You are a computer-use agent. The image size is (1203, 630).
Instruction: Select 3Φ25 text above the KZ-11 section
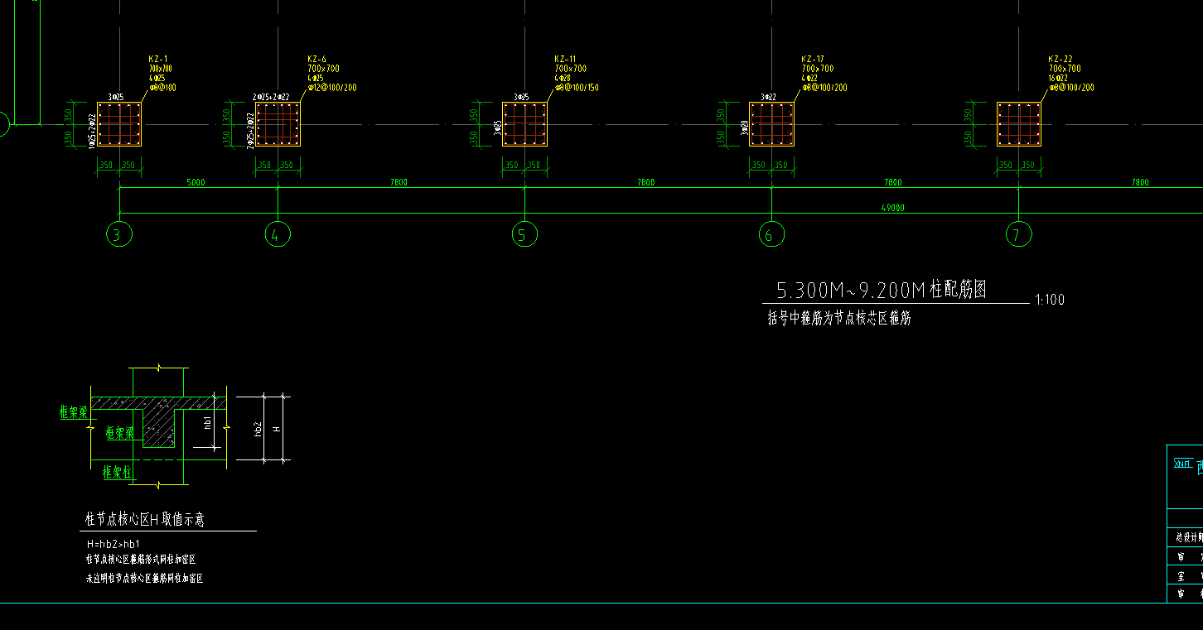521,97
